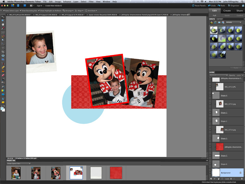
Task: Select the Brush tool
Action: point(3,79)
